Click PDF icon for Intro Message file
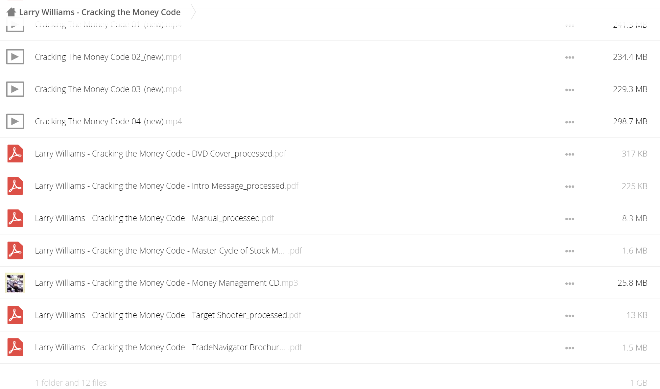Viewport: 660px width, 389px height. coord(15,186)
